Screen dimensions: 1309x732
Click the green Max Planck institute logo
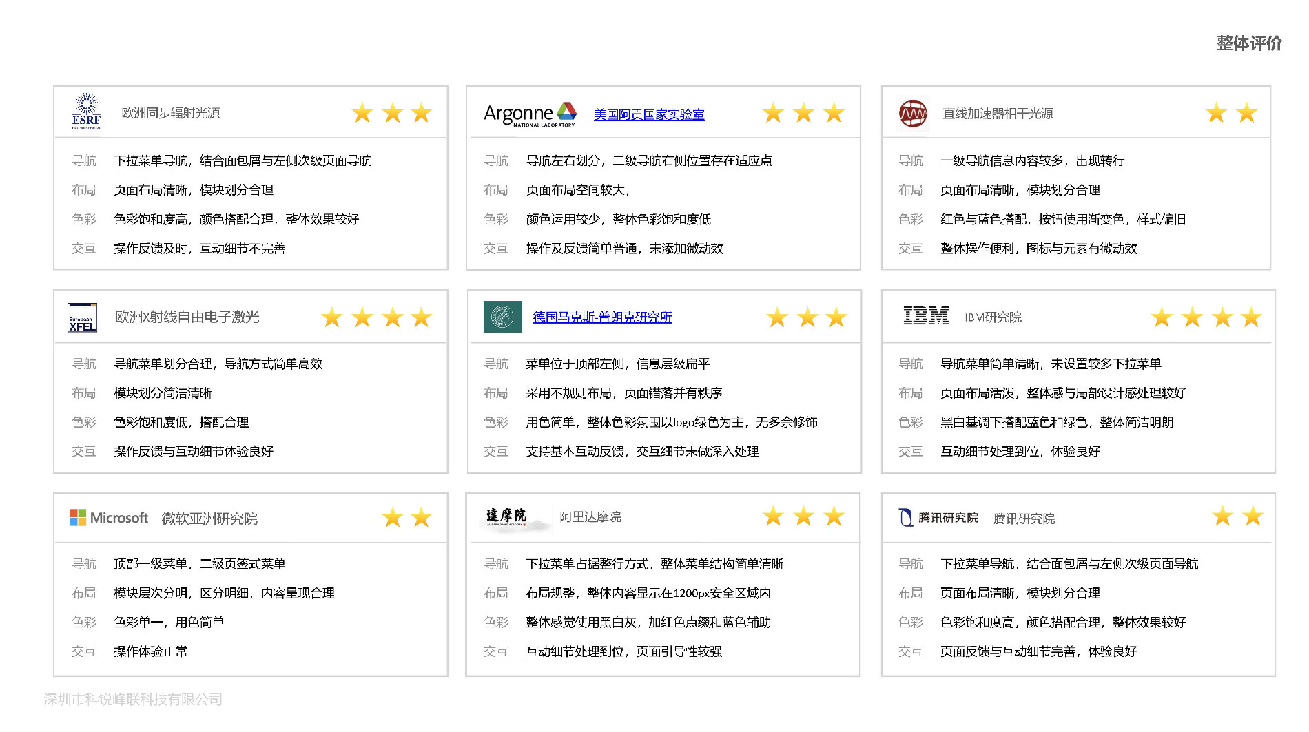click(502, 317)
